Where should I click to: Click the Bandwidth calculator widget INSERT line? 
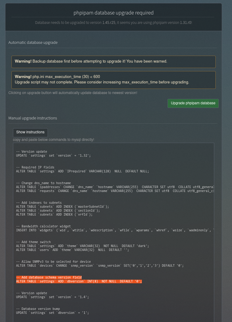(x=114, y=230)
